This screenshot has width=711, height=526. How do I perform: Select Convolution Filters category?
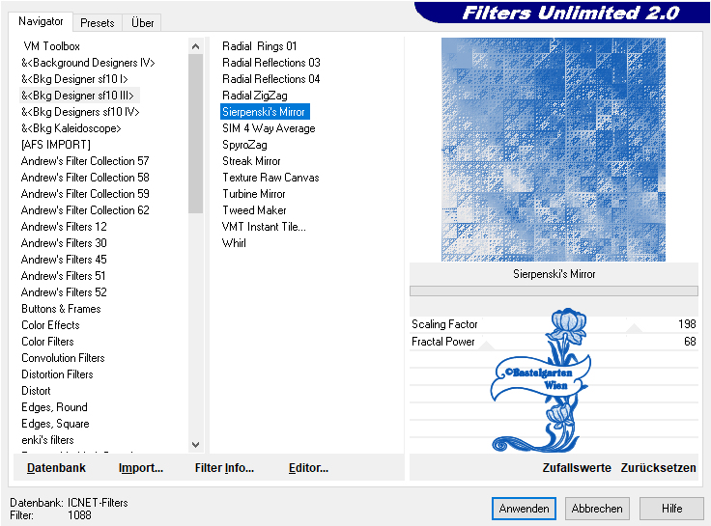pos(63,357)
